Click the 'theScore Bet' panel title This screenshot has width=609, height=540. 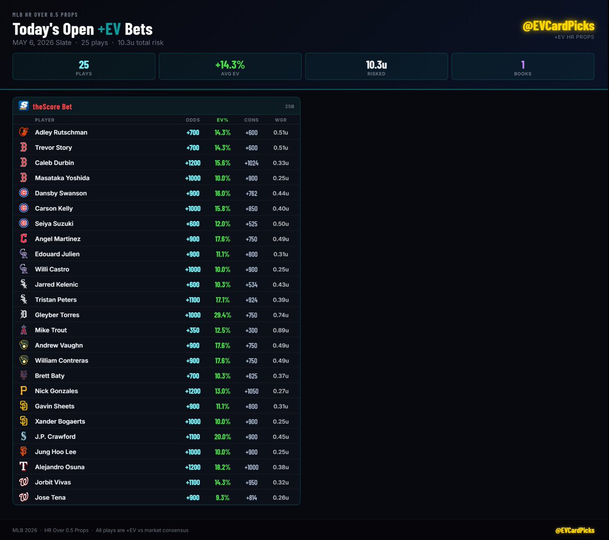52,106
